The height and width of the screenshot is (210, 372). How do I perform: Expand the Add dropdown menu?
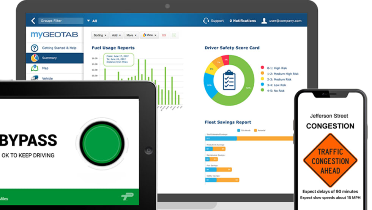116,35
